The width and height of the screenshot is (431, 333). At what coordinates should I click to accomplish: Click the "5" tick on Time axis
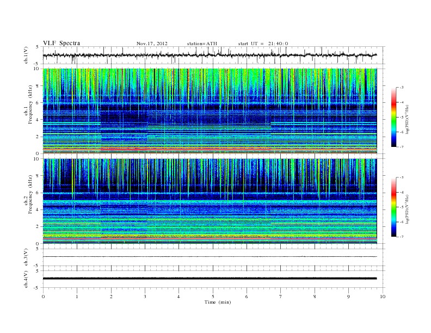click(x=213, y=297)
